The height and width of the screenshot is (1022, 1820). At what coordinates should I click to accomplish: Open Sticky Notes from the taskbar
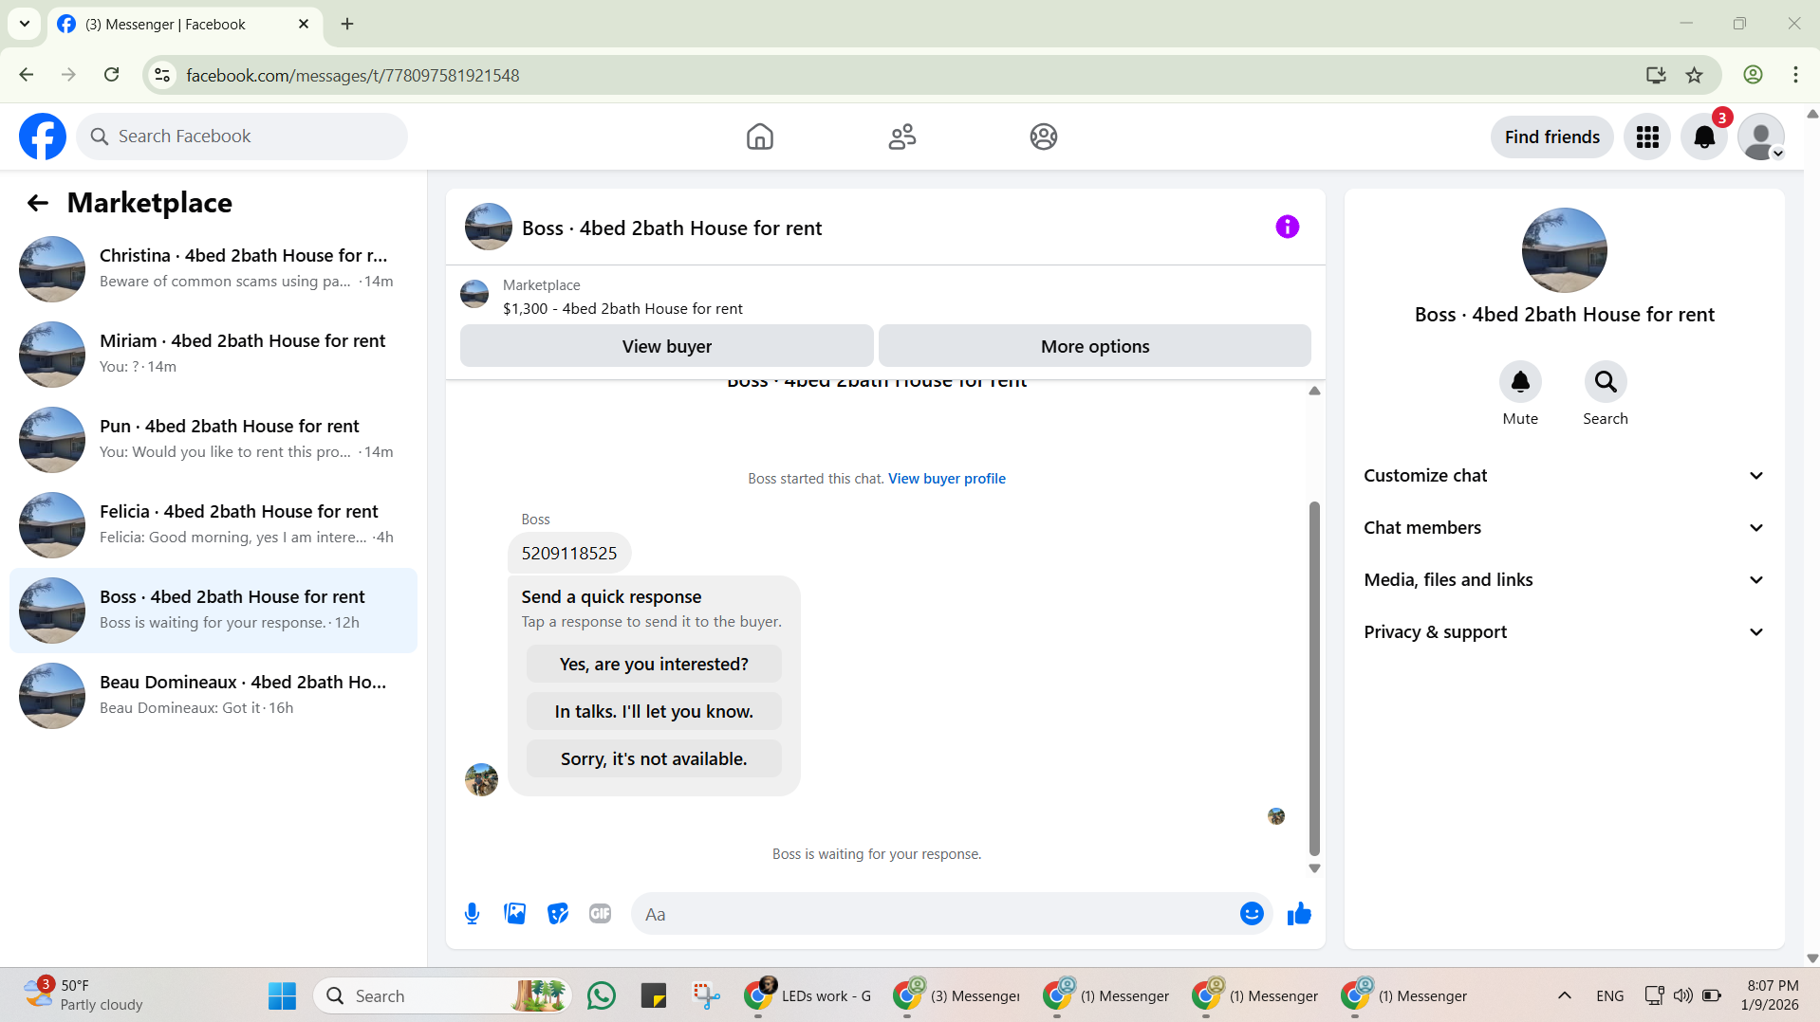[x=654, y=995]
